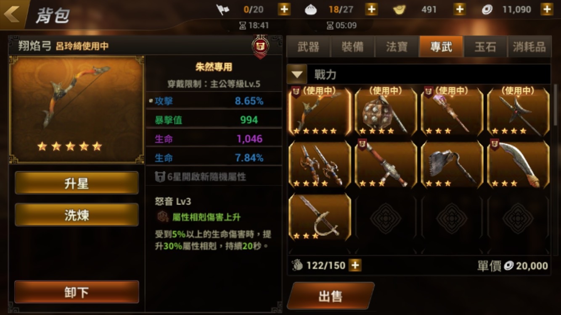Open the 戰力 sort dropdown
Image resolution: width=561 pixels, height=315 pixels.
click(297, 75)
